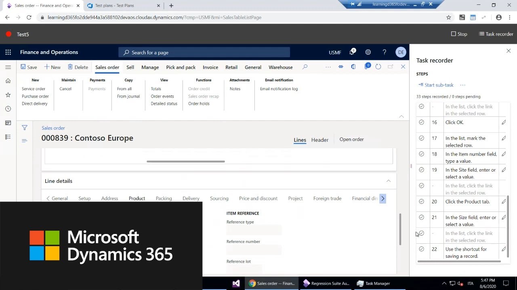
Task: Open Visual Studio from the taskbar
Action: click(x=236, y=284)
